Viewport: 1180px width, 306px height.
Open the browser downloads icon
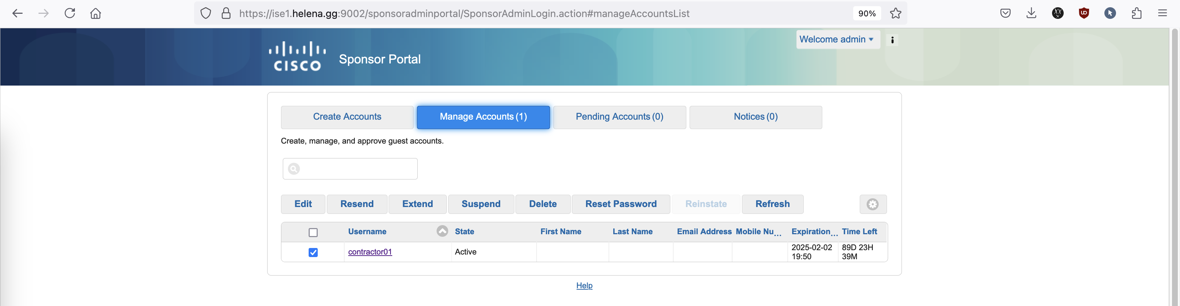[1031, 13]
